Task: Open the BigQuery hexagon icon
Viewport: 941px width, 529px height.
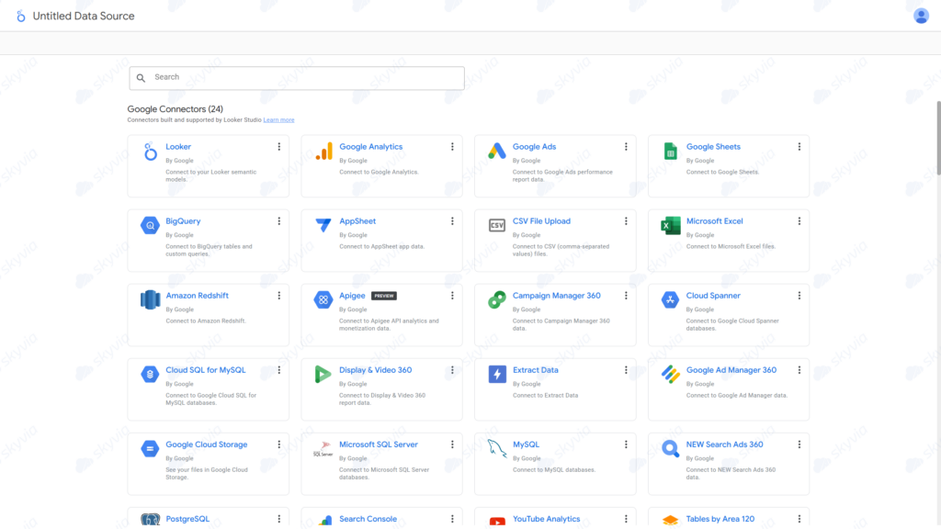Action: [x=150, y=226]
